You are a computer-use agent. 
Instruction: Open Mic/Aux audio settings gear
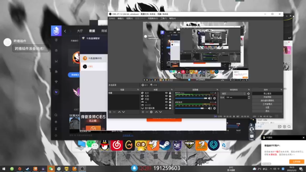coord(215,98)
